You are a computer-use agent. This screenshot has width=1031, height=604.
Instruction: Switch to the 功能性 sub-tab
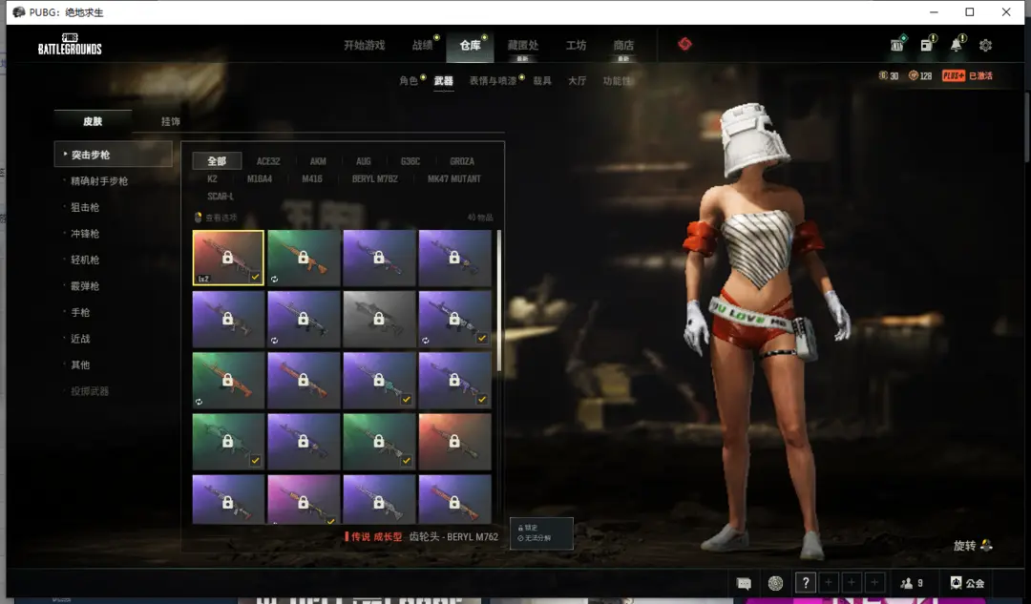coord(617,80)
